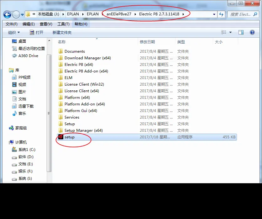Expand the address bar history dropdown
The width and height of the screenshot is (262, 219).
[x=214, y=14]
